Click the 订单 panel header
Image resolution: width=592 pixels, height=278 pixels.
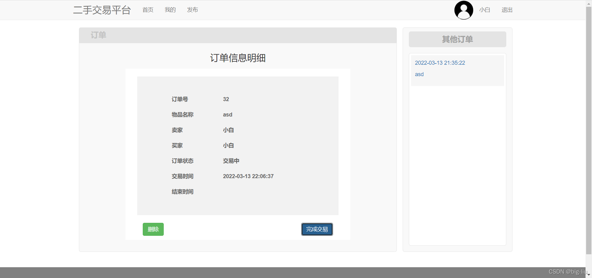[x=238, y=35]
